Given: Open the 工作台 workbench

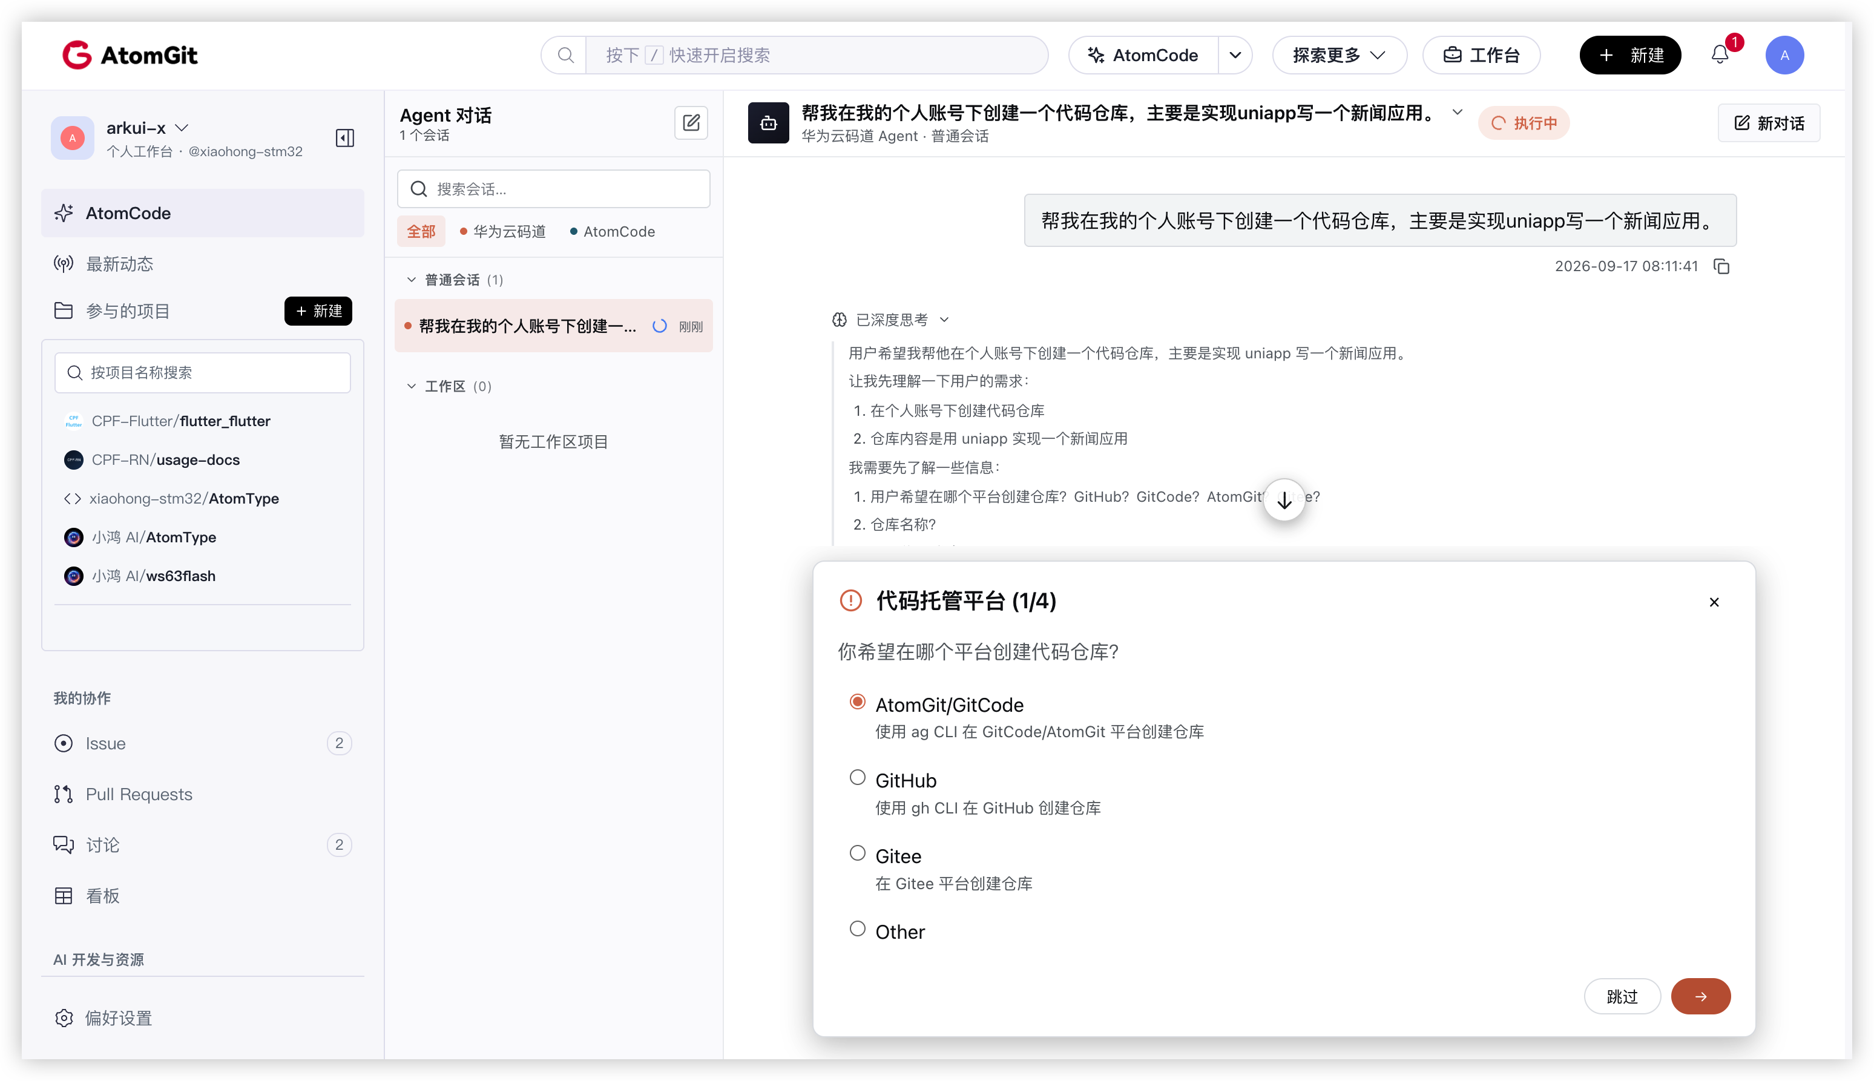Looking at the screenshot, I should (1481, 55).
